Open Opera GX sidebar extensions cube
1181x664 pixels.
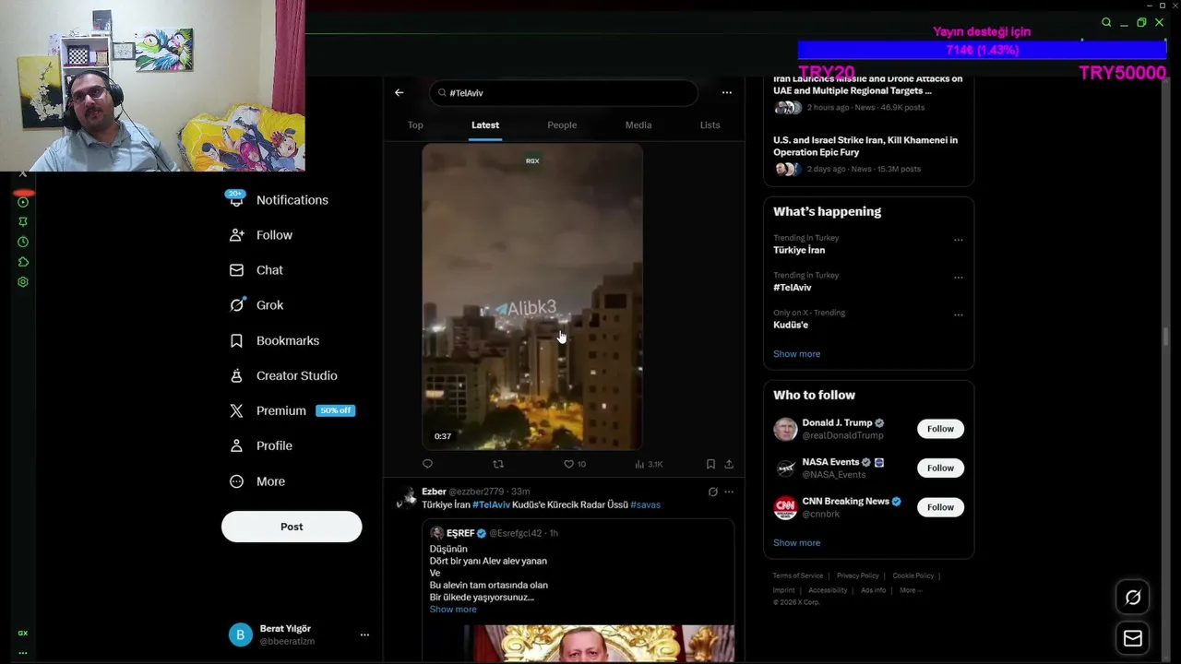pos(23,262)
